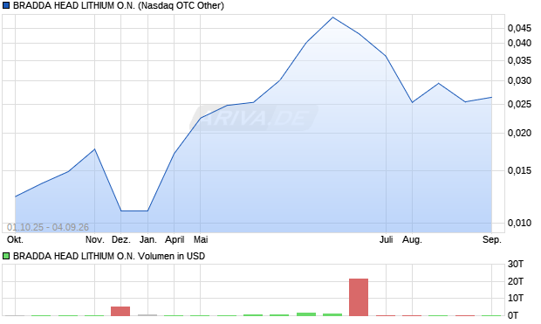Click the small red volume bar near Dez.
The width and height of the screenshot is (541, 324).
click(x=120, y=311)
